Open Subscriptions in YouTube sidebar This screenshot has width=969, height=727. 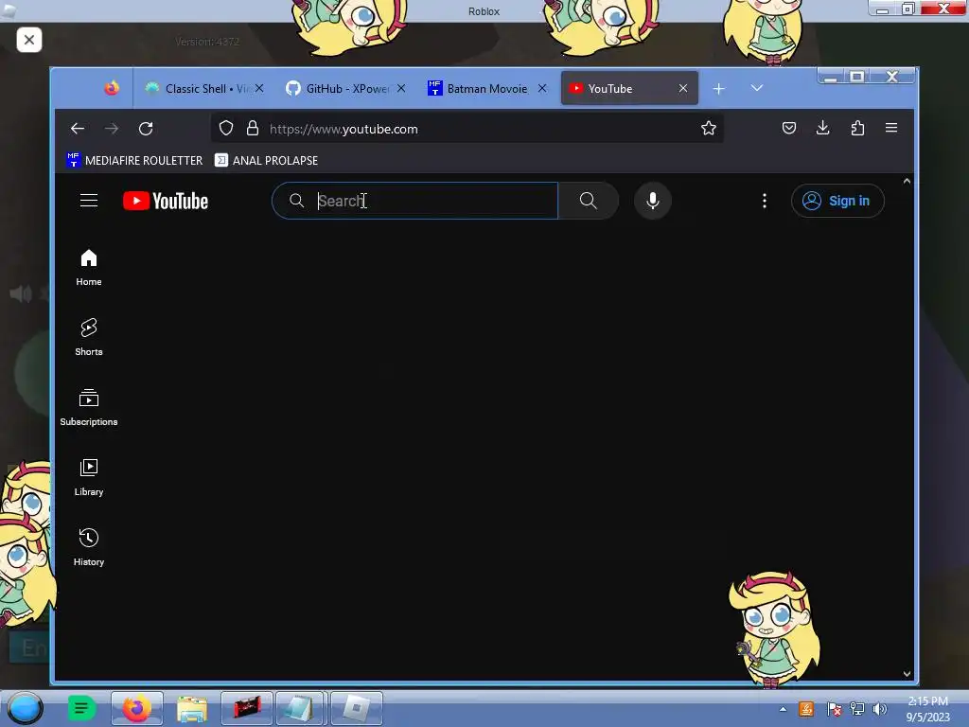pyautogui.click(x=89, y=407)
